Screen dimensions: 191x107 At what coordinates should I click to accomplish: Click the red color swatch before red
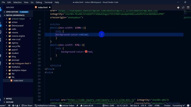click(86, 51)
